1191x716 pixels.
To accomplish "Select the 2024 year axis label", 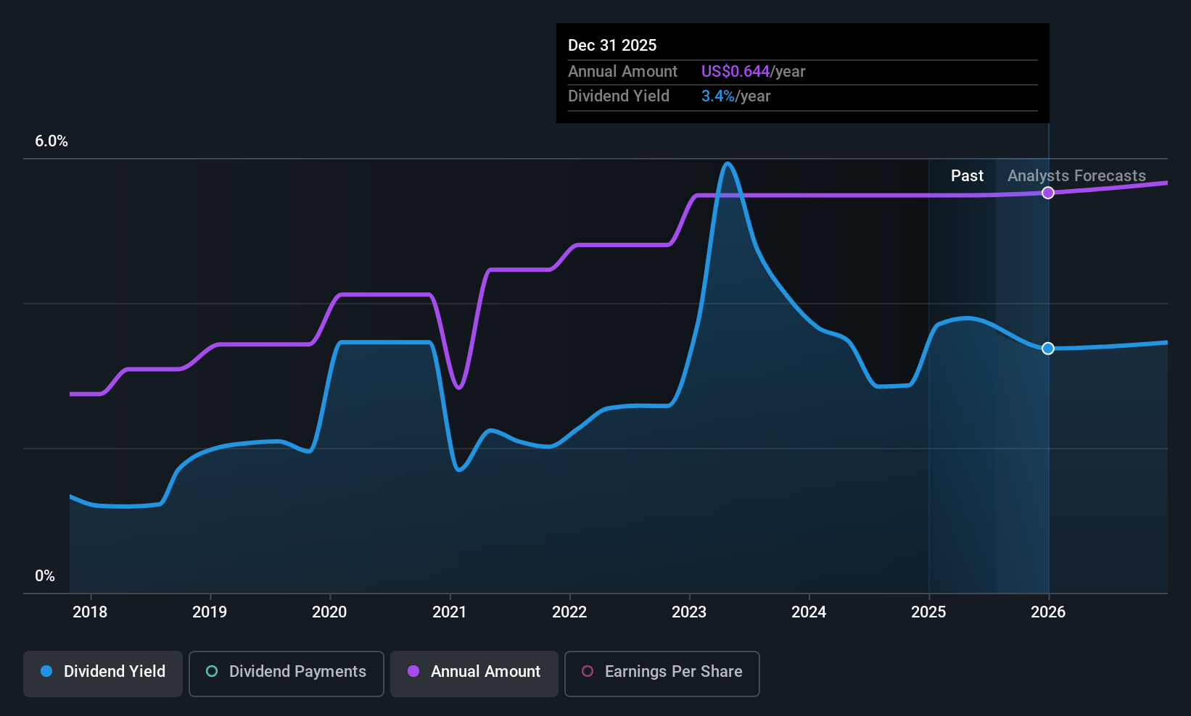I will coord(809,612).
